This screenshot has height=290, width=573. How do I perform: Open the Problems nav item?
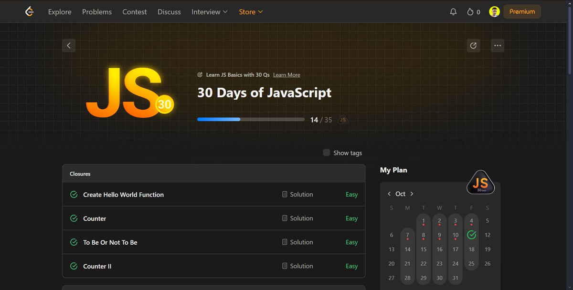click(97, 12)
